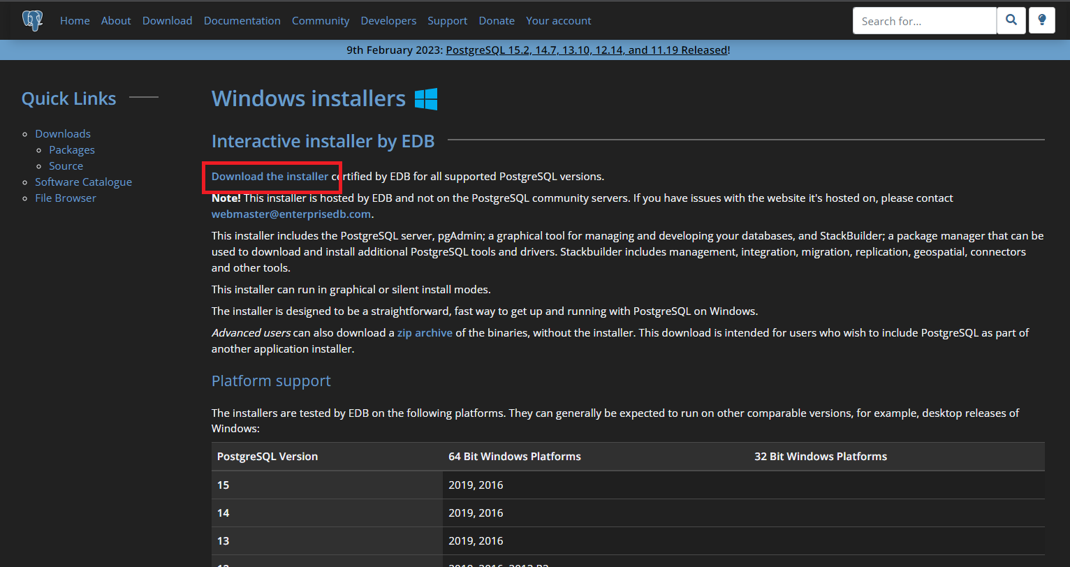Open the Download section from the navigation bar
Image resolution: width=1070 pixels, height=567 pixels.
click(167, 20)
